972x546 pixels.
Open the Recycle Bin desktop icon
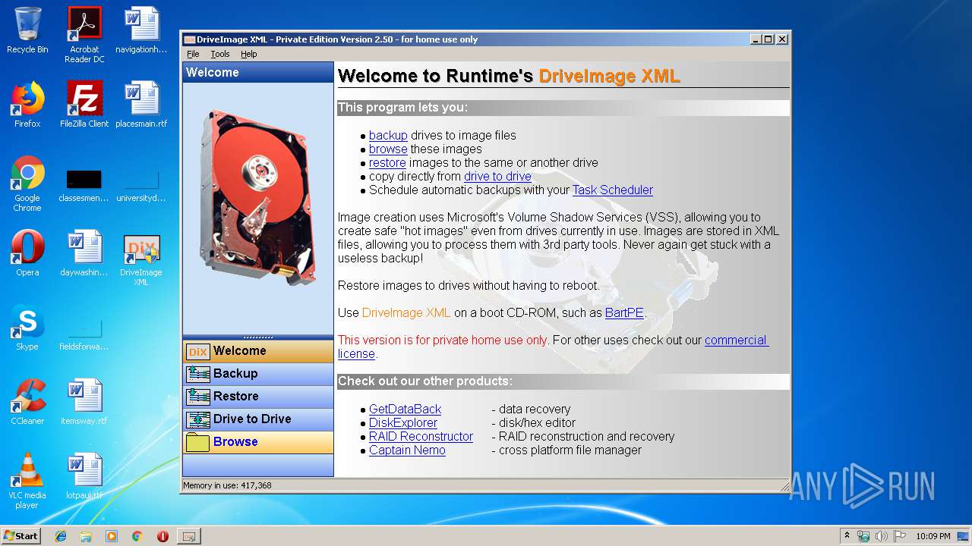[27, 30]
